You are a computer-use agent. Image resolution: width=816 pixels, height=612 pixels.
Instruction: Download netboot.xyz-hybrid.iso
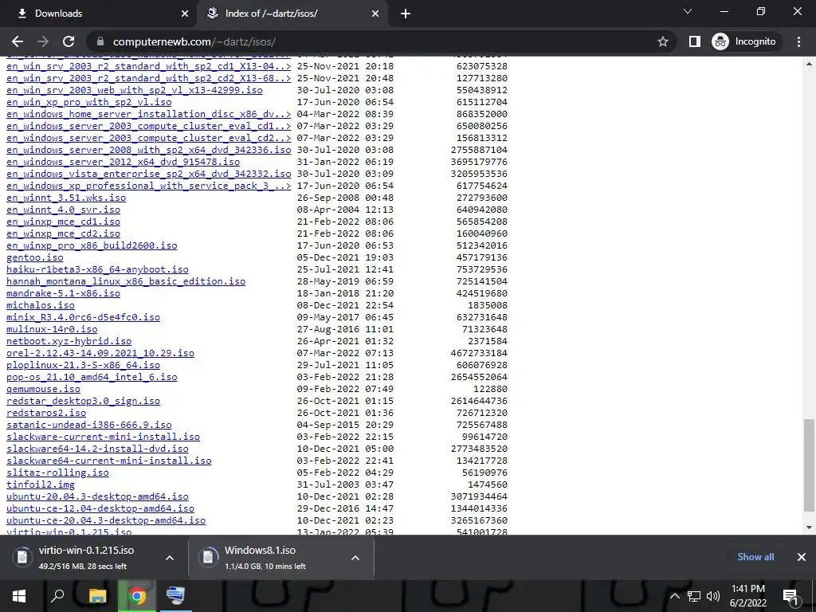click(69, 341)
